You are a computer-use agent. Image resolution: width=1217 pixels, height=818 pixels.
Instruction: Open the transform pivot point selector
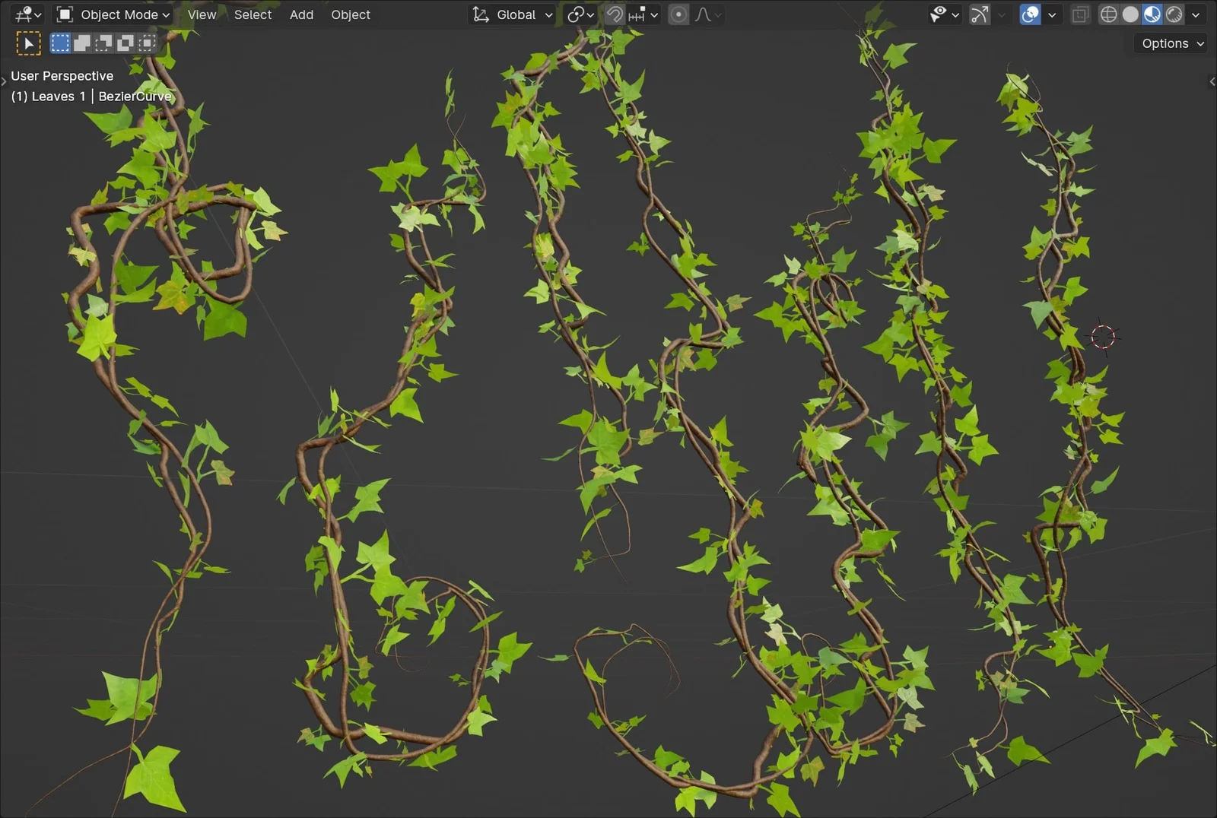tap(578, 14)
